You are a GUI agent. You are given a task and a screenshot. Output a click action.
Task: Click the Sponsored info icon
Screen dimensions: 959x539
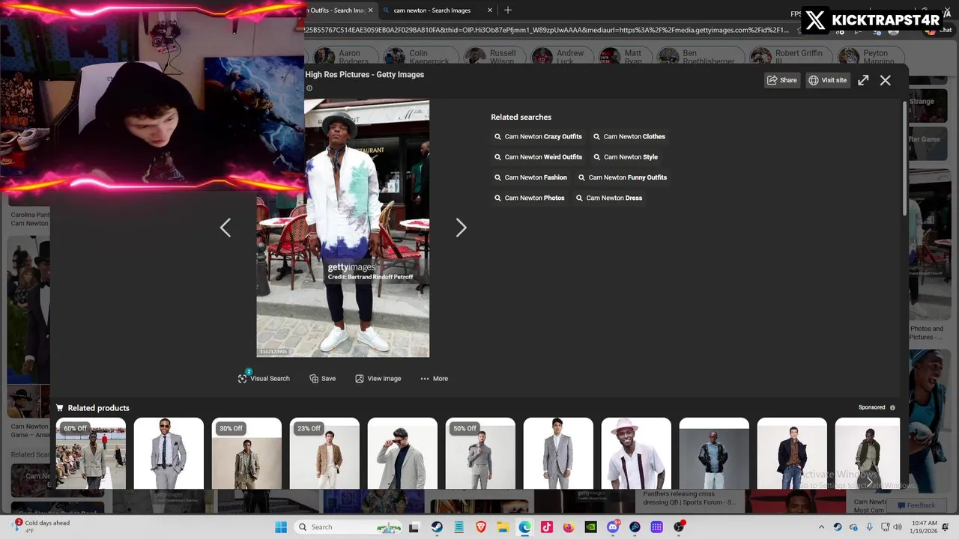tap(892, 407)
